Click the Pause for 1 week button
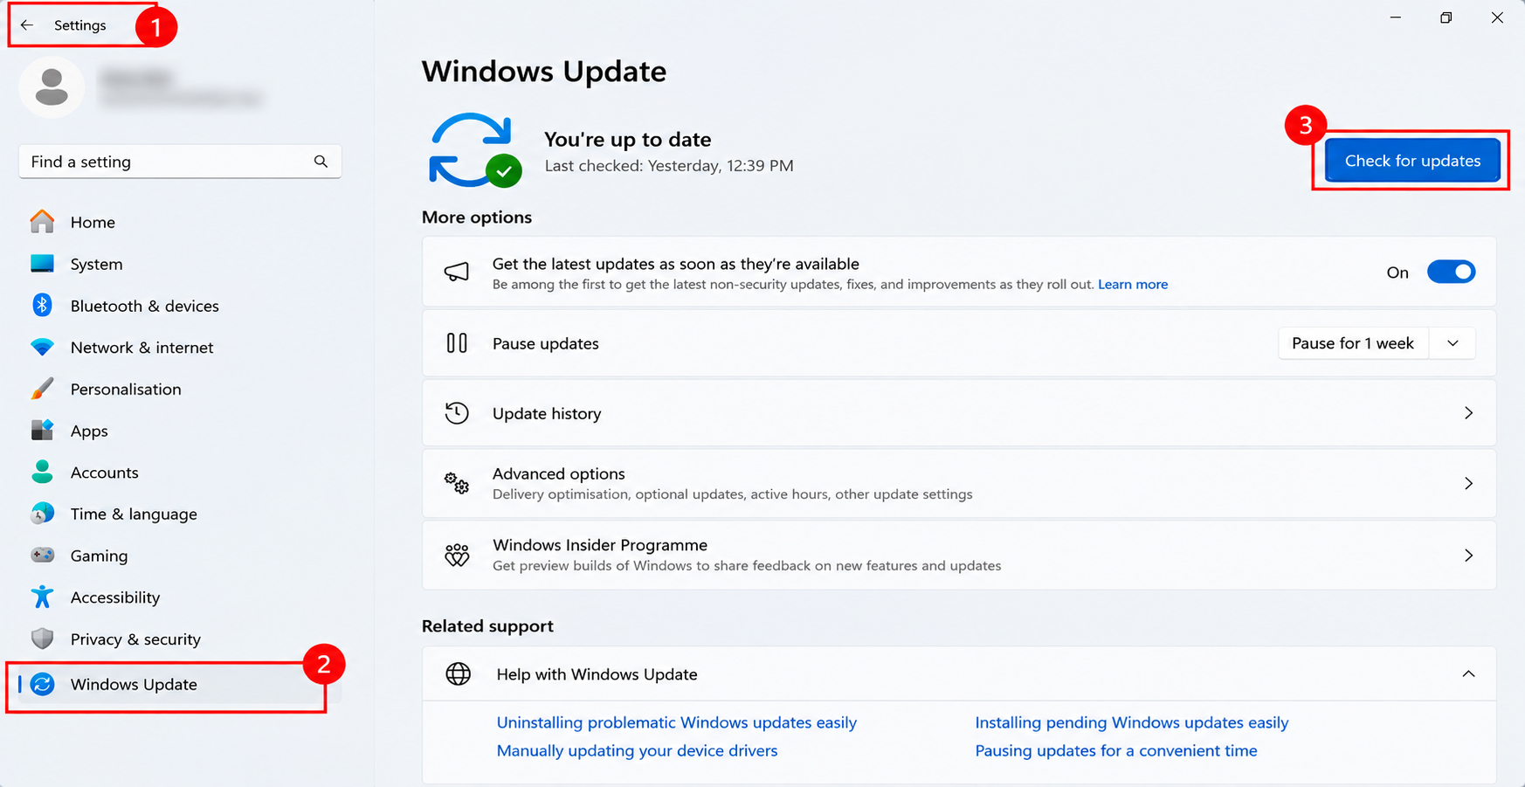The image size is (1525, 787). point(1353,343)
